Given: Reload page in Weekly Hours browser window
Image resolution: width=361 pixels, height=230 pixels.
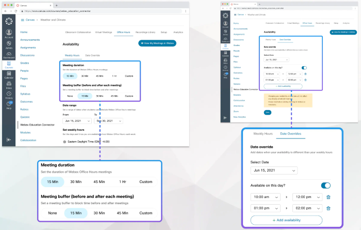Looking at the screenshot, I should point(15,11).
